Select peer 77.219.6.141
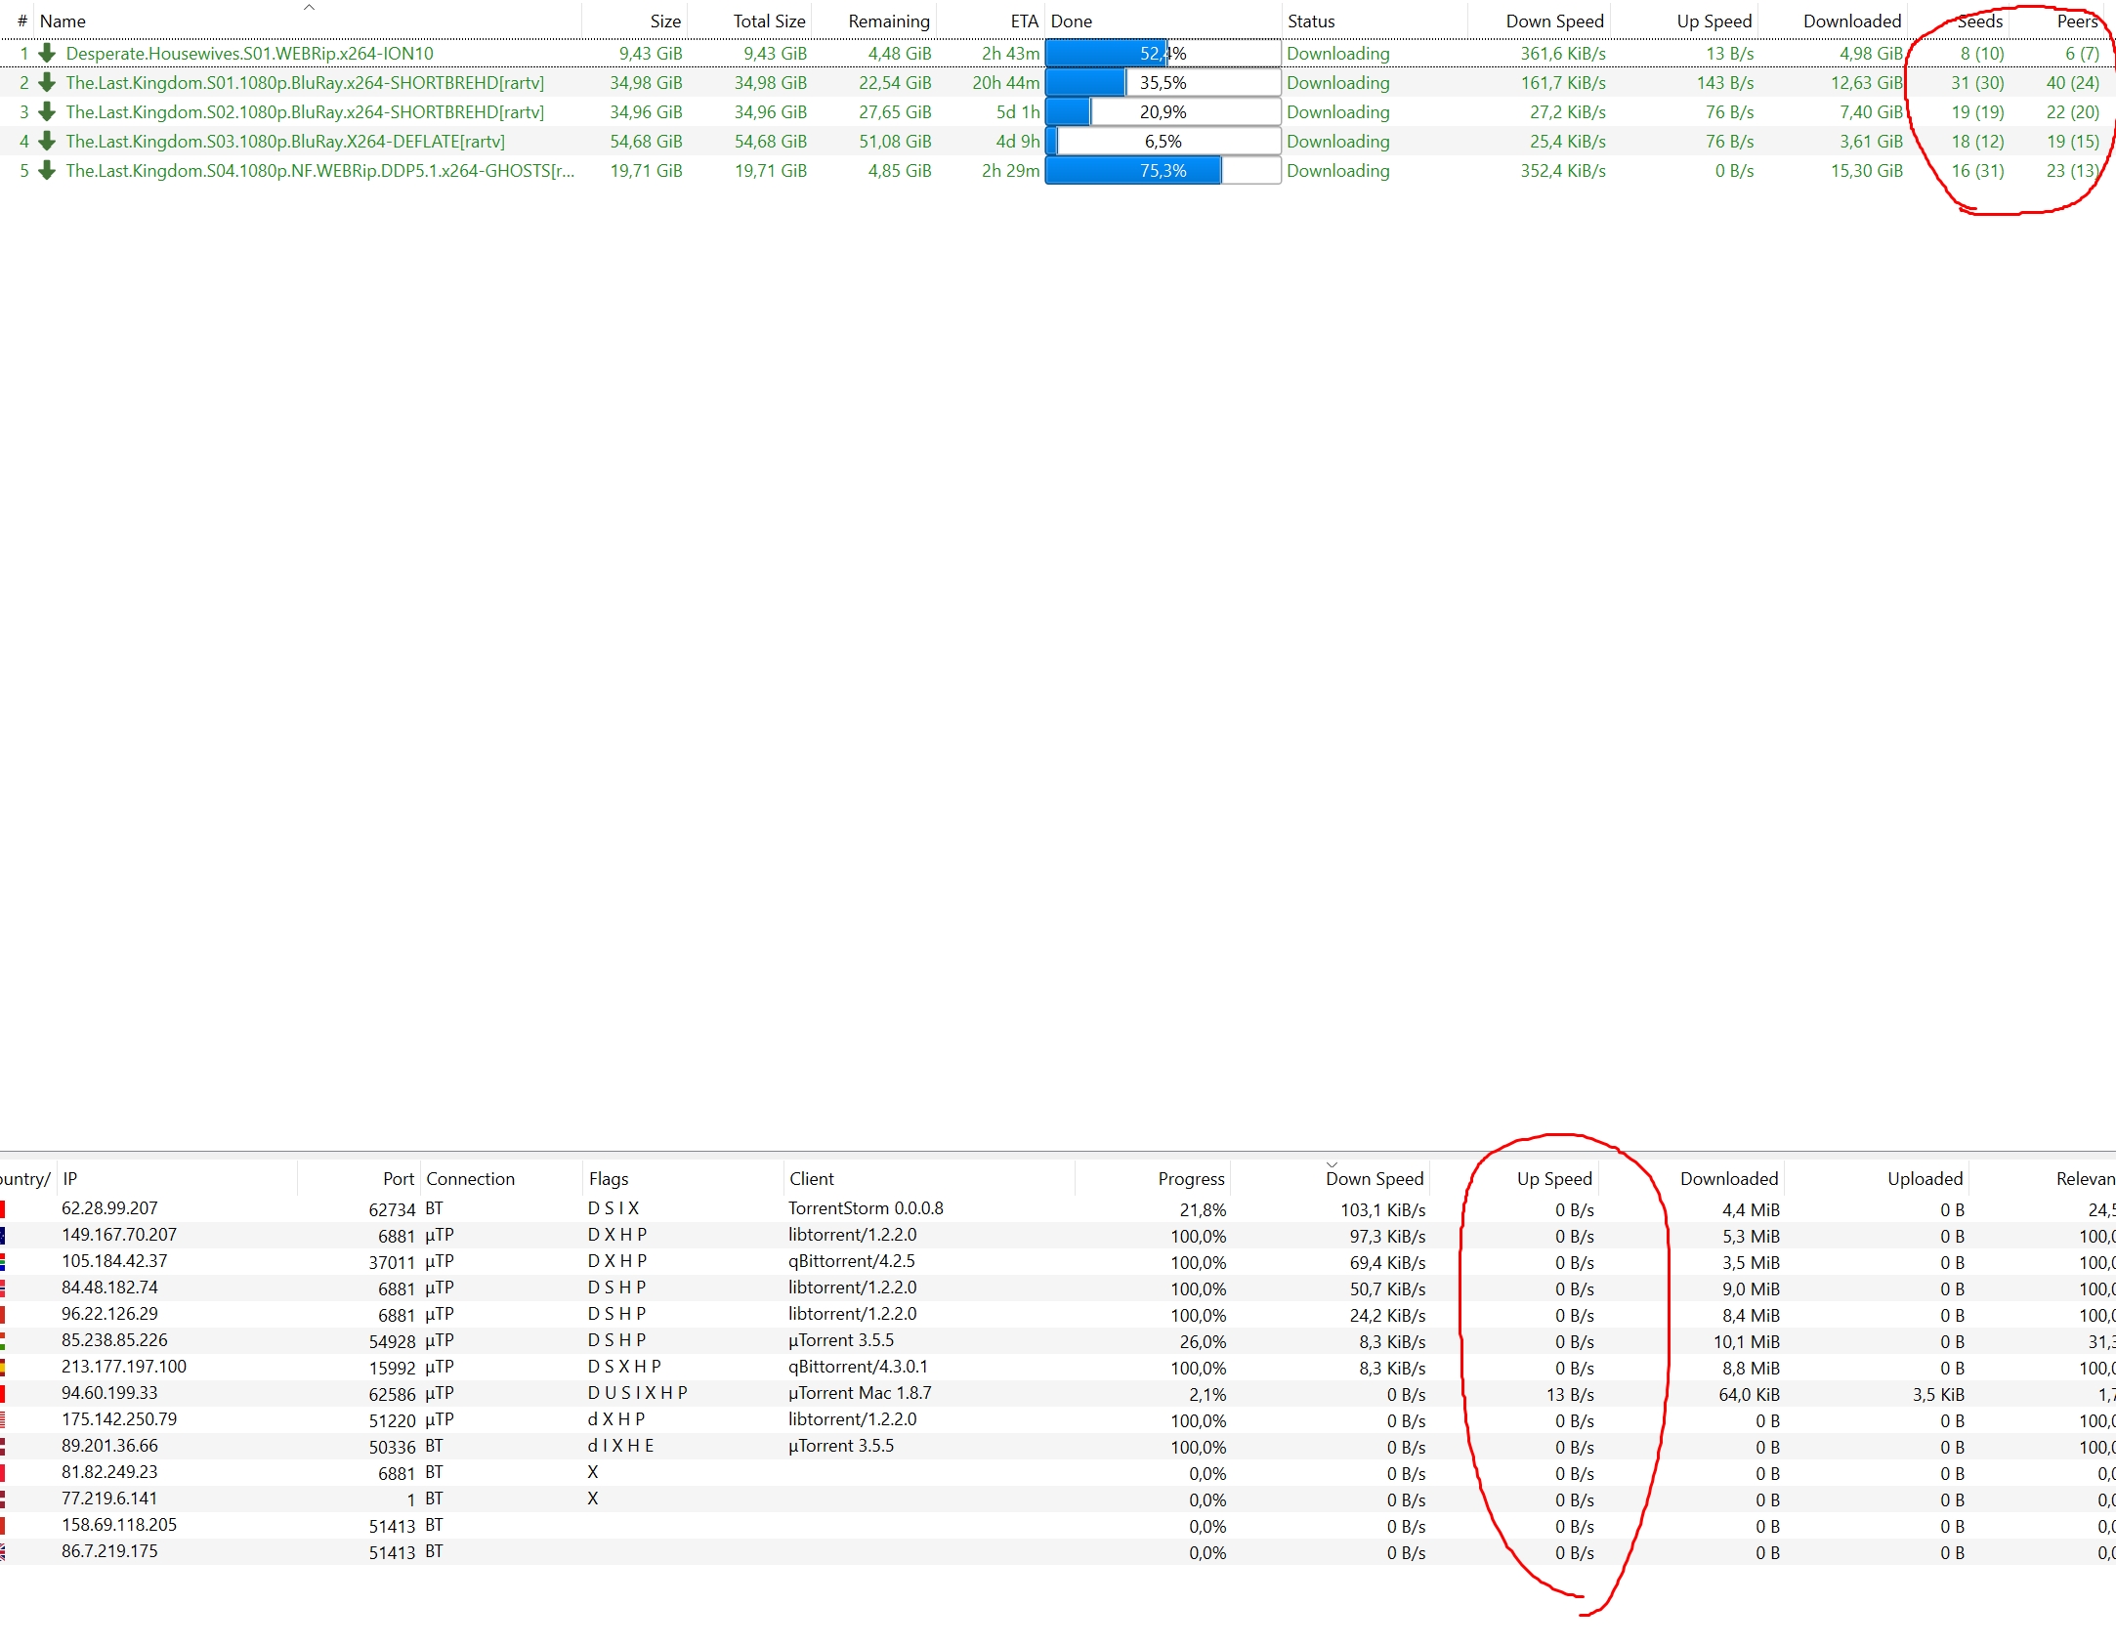The width and height of the screenshot is (2116, 1647). tap(1058, 1499)
